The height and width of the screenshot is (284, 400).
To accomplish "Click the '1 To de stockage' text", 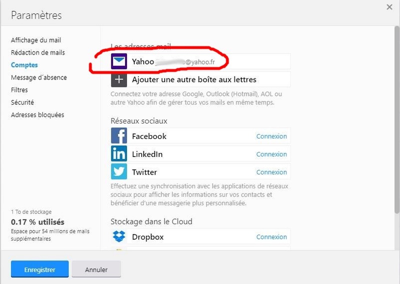I will pyautogui.click(x=31, y=212).
